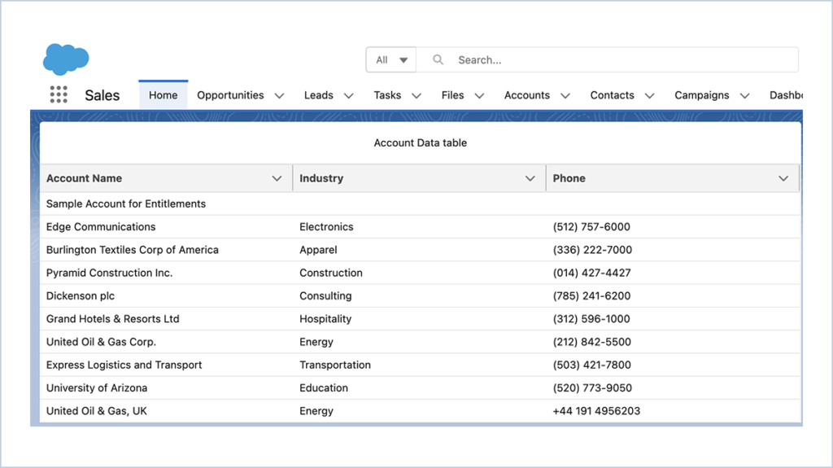The image size is (833, 468).
Task: Expand the Contacts tab chevron menu
Action: [649, 96]
